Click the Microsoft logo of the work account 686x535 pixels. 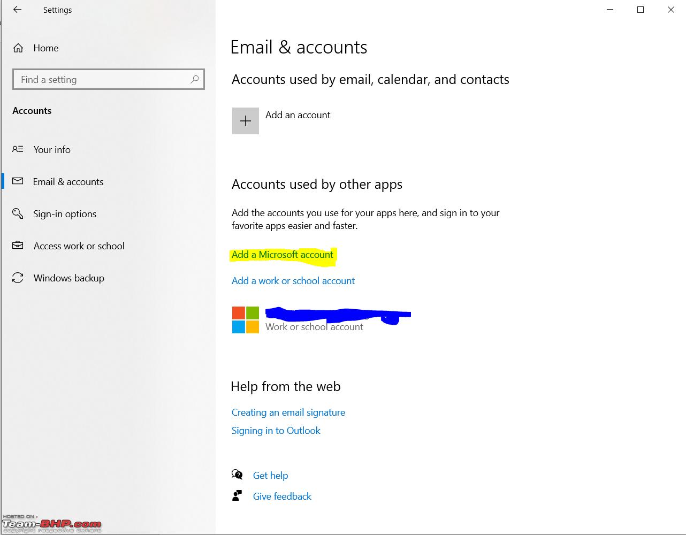[246, 320]
